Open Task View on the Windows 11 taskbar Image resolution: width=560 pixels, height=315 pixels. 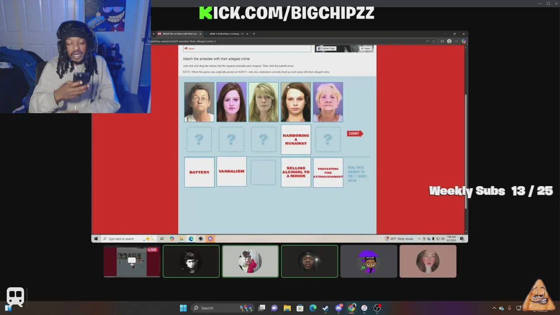click(x=262, y=308)
